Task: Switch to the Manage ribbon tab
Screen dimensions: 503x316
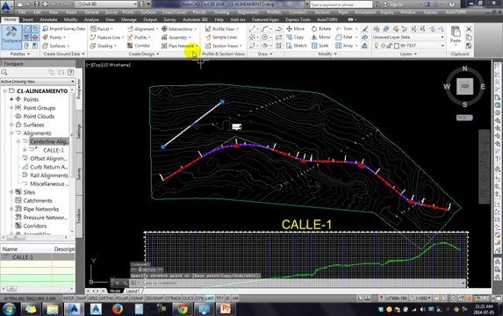Action: click(129, 19)
